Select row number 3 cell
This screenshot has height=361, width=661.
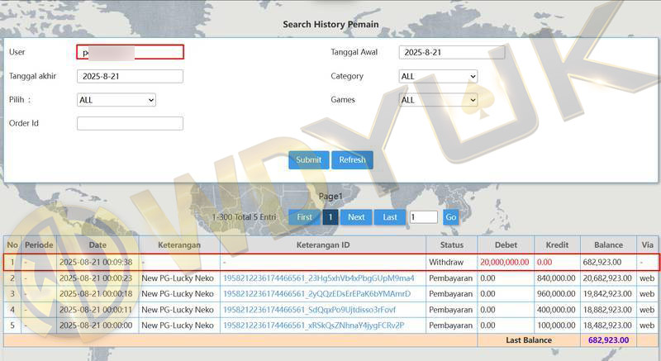click(12, 293)
